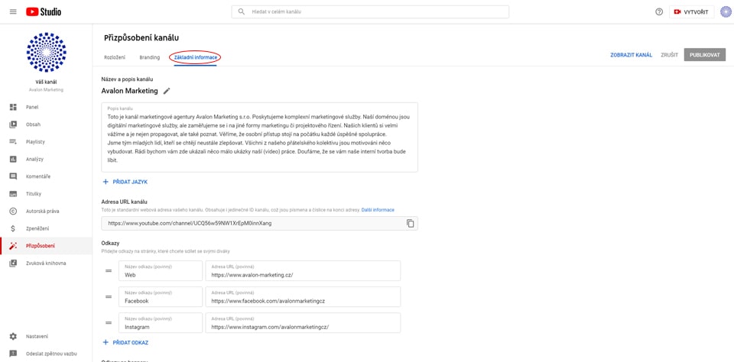Open Panel dashboard icon in sidebar
The height and width of the screenshot is (362, 734).
coord(13,107)
